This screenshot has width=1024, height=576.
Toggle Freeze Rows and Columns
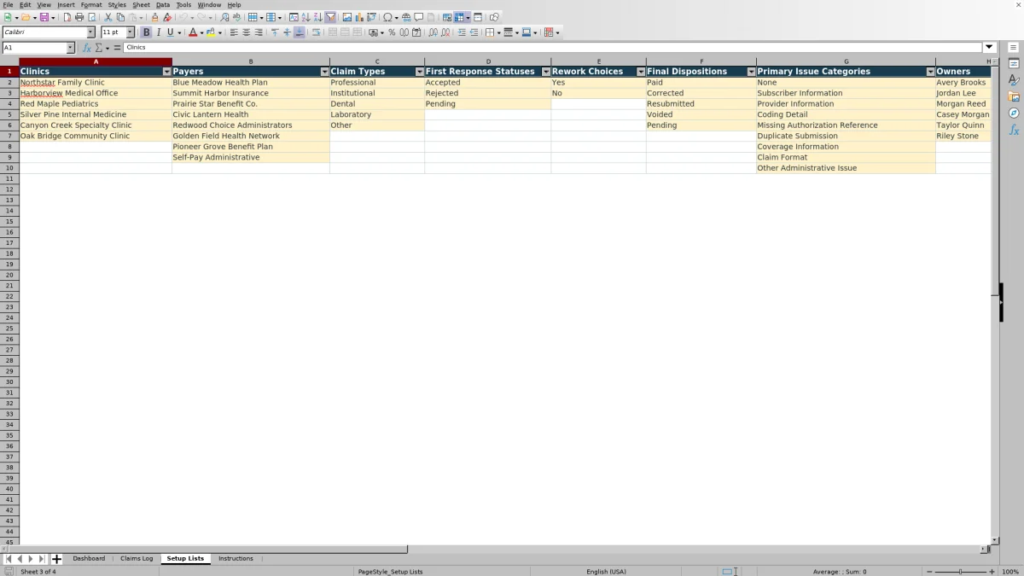(x=459, y=17)
